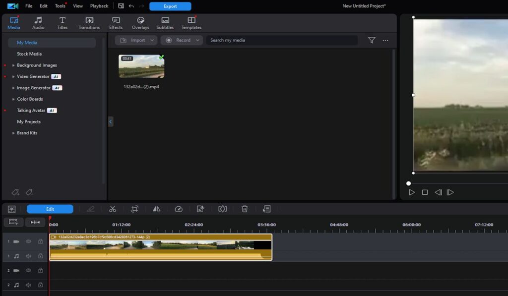Image resolution: width=508 pixels, height=296 pixels.
Task: Click the preview playback seek slider handle
Action: point(409,183)
